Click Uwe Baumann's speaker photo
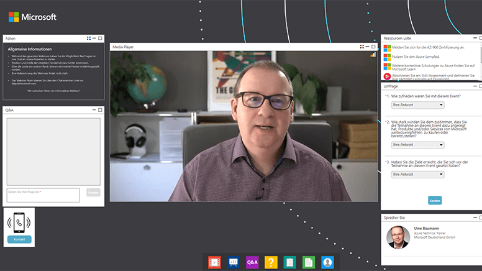The image size is (482, 271). pyautogui.click(x=398, y=237)
